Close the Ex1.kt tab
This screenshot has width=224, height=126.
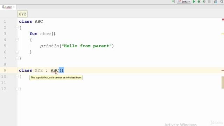[14, 7]
